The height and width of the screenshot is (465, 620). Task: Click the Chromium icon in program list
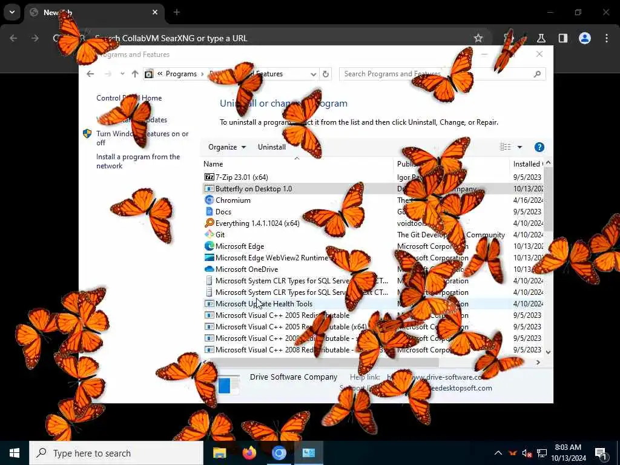209,200
